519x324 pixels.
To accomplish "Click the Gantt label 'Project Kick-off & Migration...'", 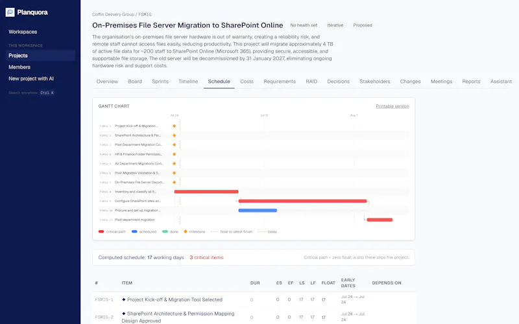I will click(136, 126).
